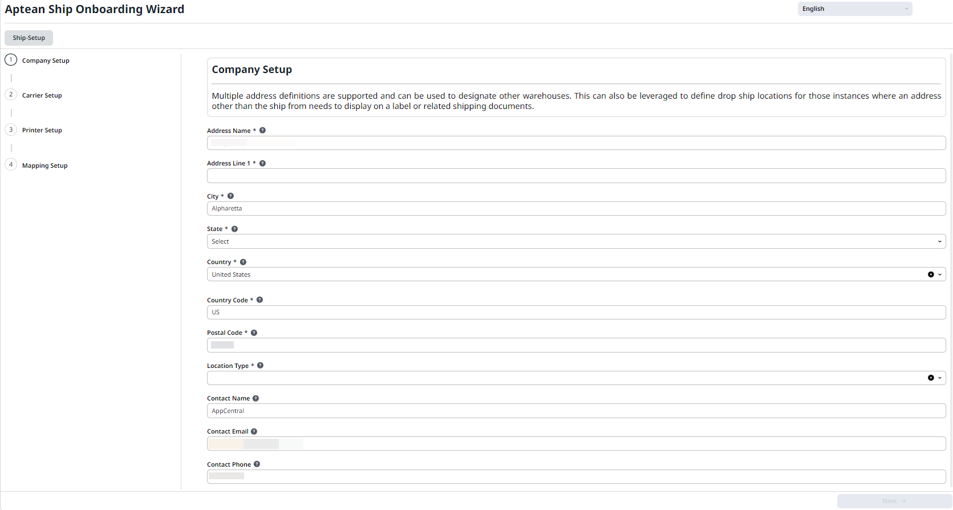Clear the United States country selection

[931, 274]
